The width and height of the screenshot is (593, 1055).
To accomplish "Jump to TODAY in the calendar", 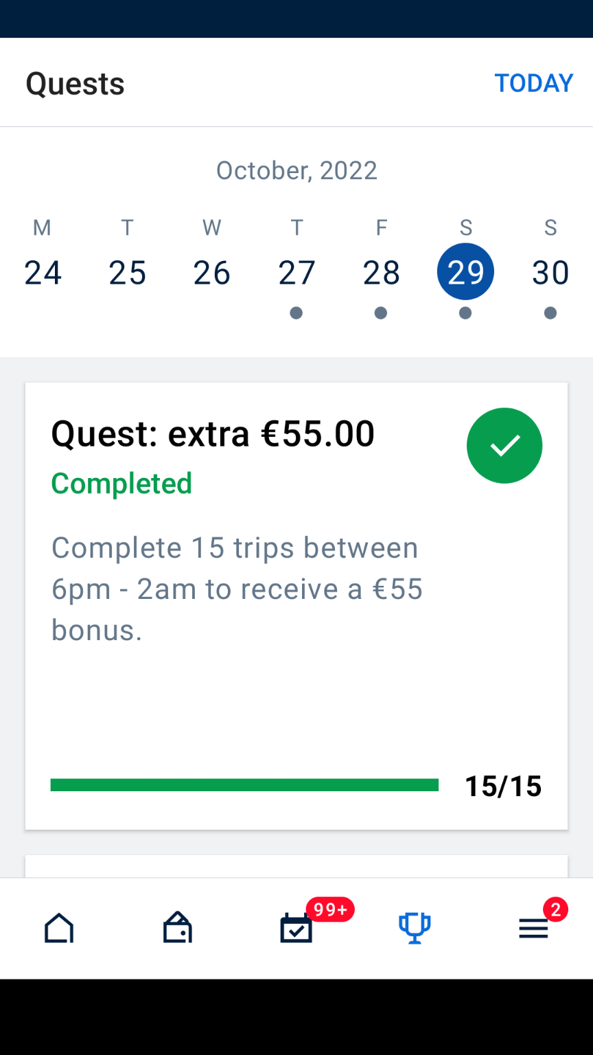I will coord(533,83).
